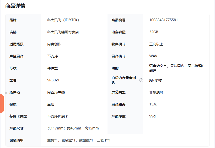The image size is (215, 148).
Task: Click the 功能 label
Action: [x=115, y=68]
